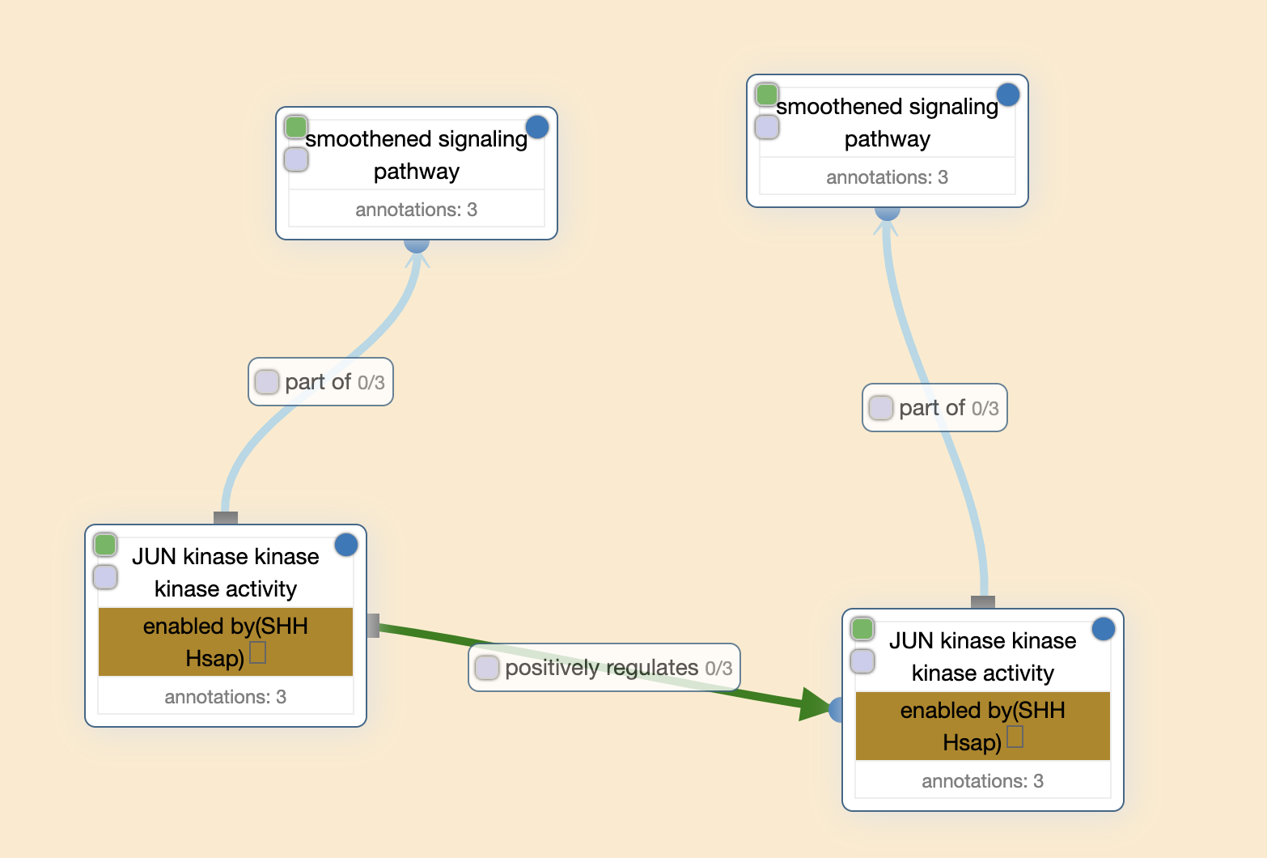Open 'annotations: 3' in the source JUN's smoothened node
Screen dimensions: 1267x858
pos(417,210)
